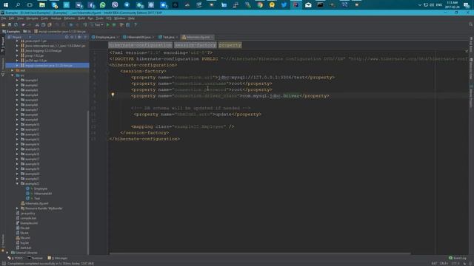Open Search Everywhere magnifier icon
Screen dimensions: 474x266
coord(471,24)
